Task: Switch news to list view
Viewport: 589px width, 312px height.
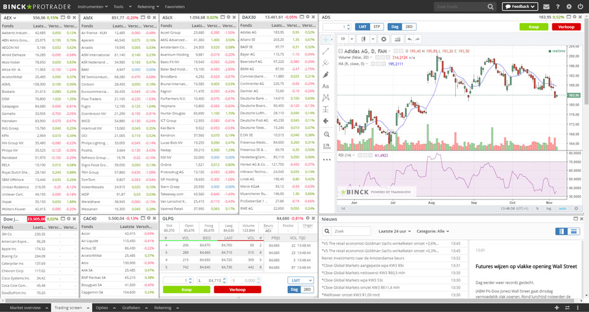Action: point(574,231)
